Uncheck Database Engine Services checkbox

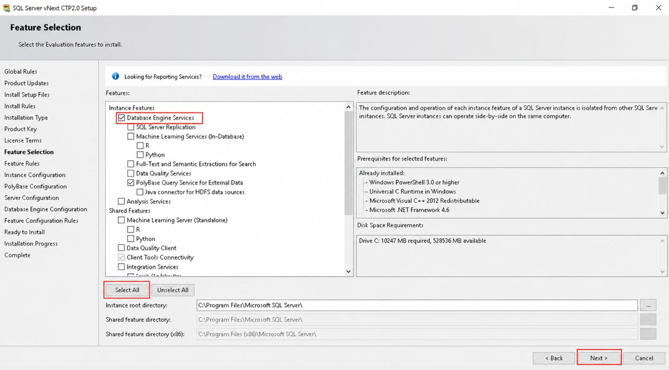122,118
